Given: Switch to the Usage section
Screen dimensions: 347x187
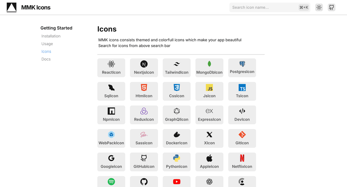Looking at the screenshot, I should pos(47,44).
